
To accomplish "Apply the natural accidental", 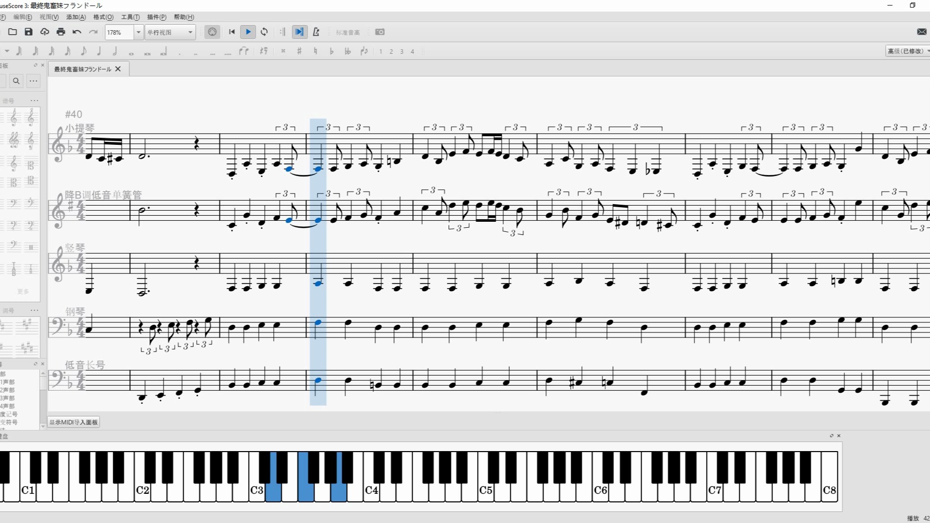I will [x=316, y=51].
